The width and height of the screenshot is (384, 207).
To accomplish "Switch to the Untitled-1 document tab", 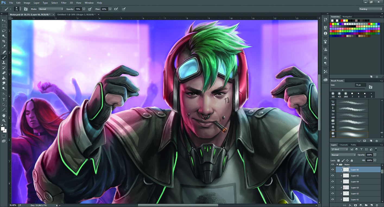I will 76,14.
